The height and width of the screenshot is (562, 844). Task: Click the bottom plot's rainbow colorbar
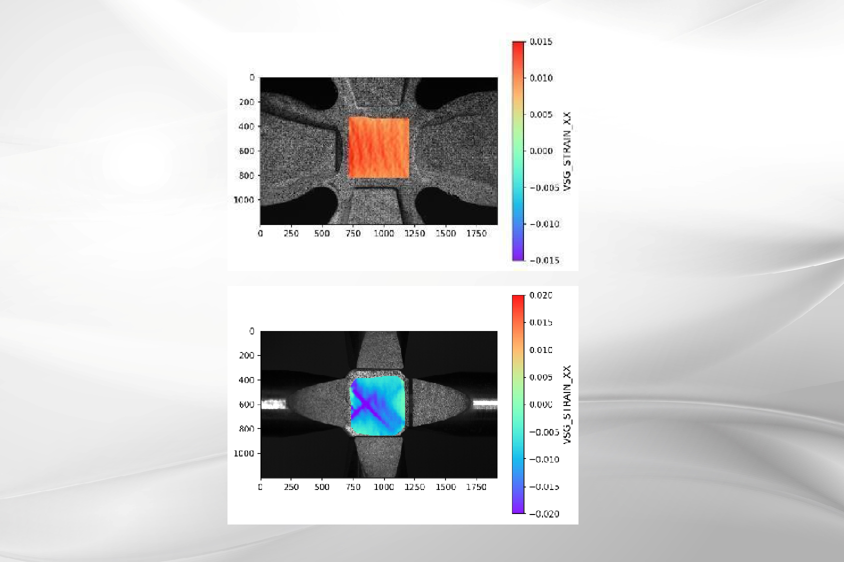[x=518, y=404]
